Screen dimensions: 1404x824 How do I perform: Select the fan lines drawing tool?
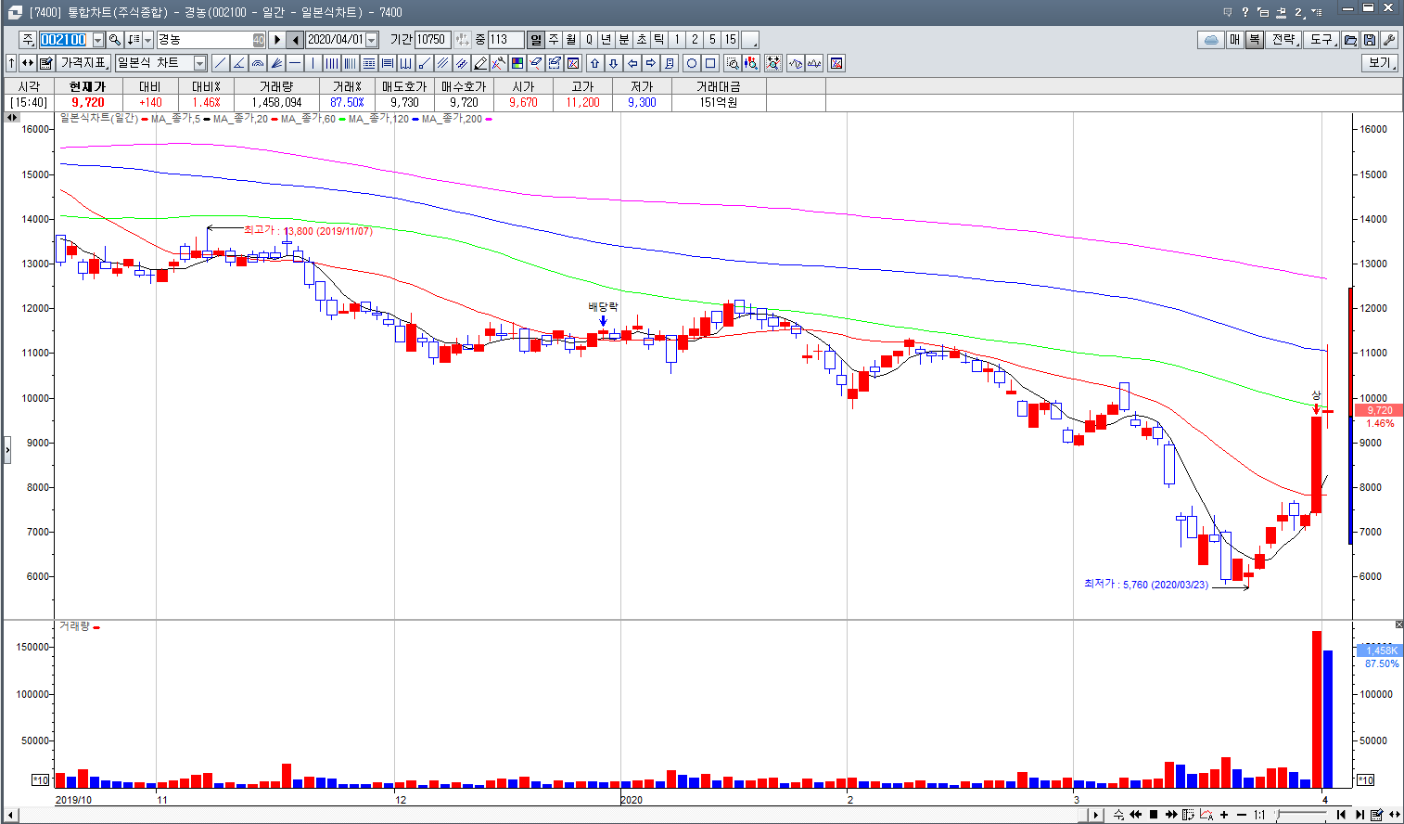click(276, 63)
